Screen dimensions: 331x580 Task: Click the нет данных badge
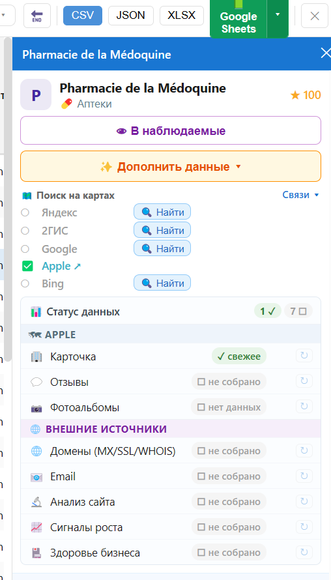[229, 407]
